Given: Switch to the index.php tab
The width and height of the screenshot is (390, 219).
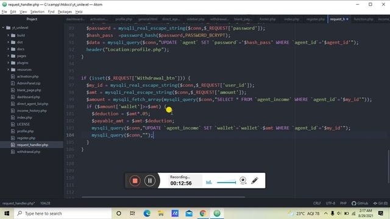Looking at the screenshot, I should pyautogui.click(x=291, y=19).
